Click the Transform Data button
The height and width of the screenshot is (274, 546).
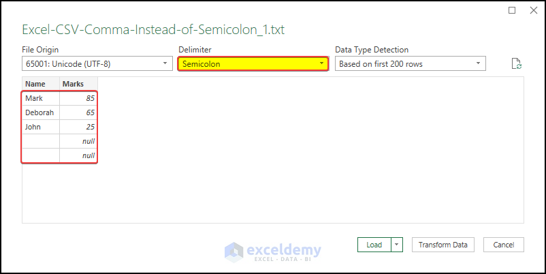[x=443, y=245]
